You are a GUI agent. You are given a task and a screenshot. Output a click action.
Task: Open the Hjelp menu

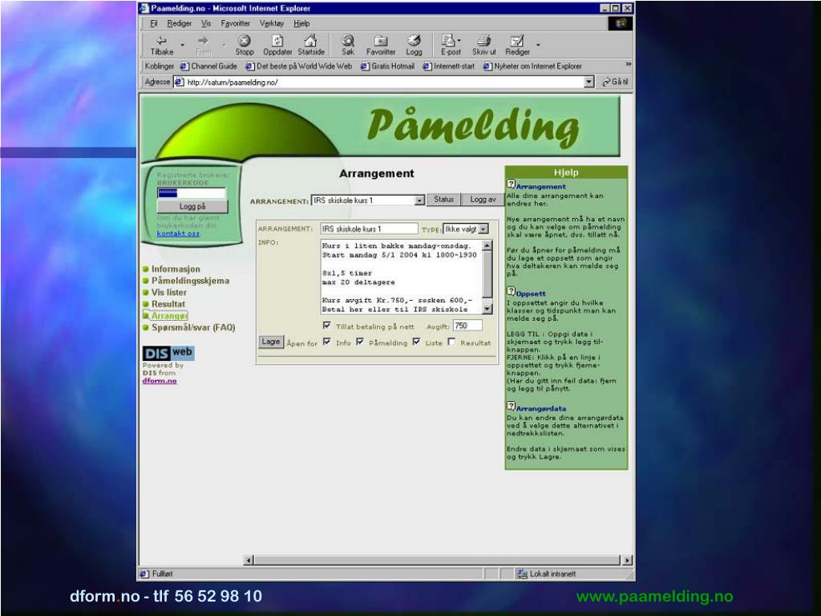pos(301,23)
